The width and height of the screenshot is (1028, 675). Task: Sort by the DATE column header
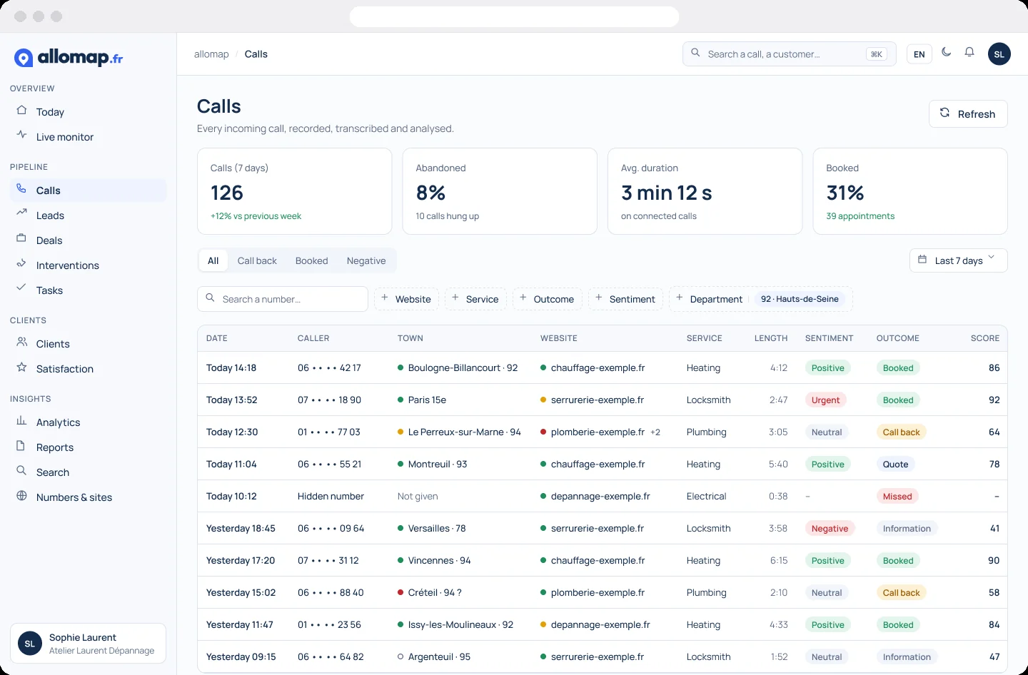pyautogui.click(x=217, y=338)
